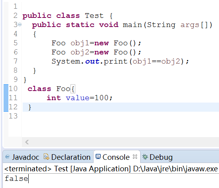The width and height of the screenshot is (219, 188).
Task: Click the value '100' on line 11
Action: (102, 98)
